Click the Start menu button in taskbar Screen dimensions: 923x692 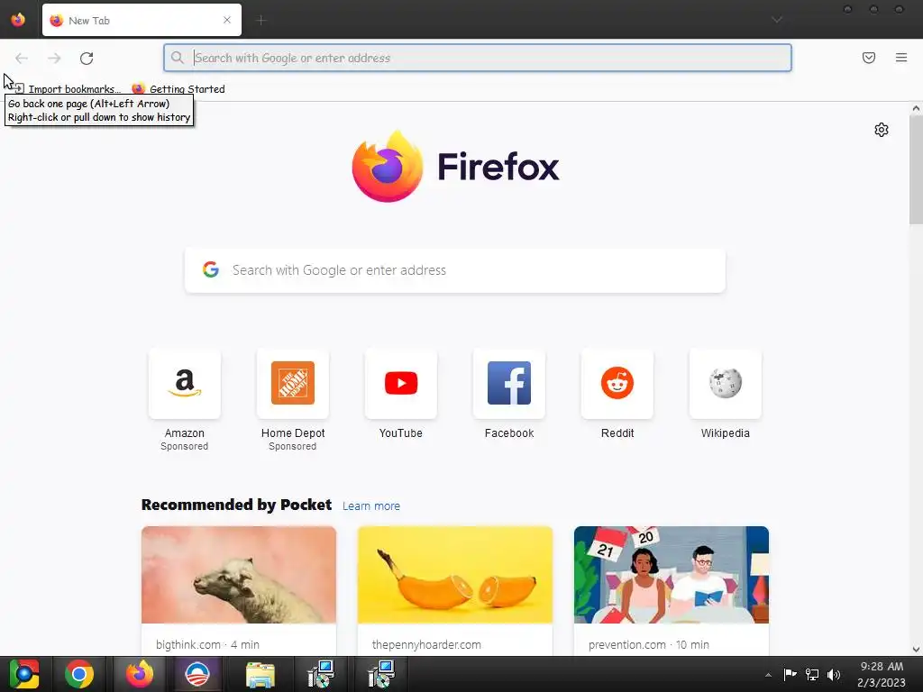pyautogui.click(x=23, y=674)
